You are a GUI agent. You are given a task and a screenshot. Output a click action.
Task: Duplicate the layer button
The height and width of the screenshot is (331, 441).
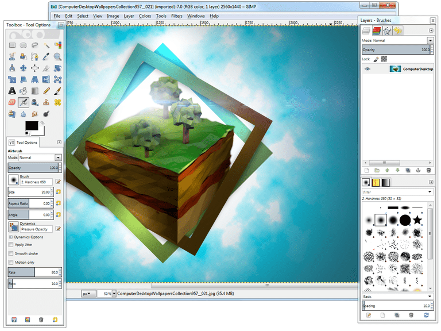(408, 170)
